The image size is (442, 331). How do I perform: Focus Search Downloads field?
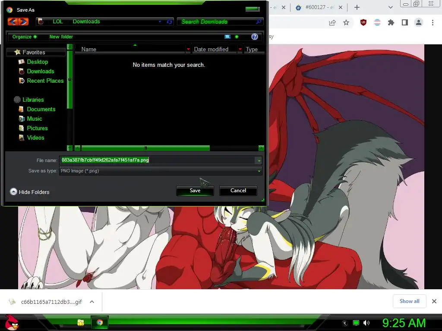tap(217, 22)
